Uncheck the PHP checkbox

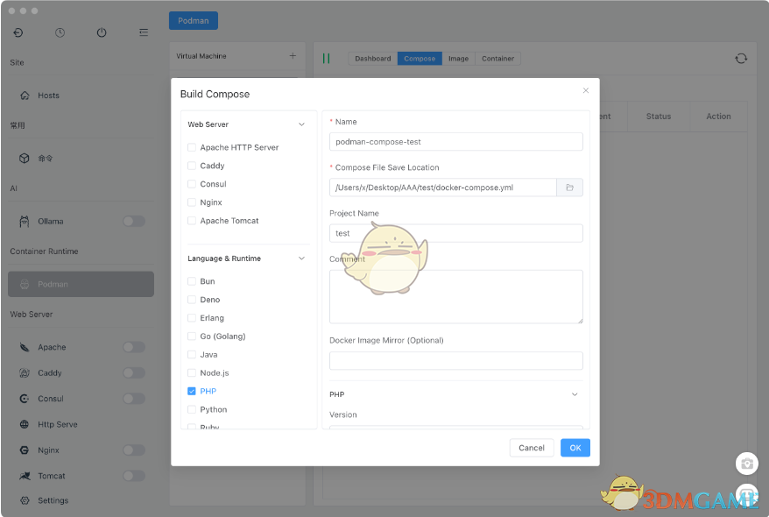coord(191,391)
